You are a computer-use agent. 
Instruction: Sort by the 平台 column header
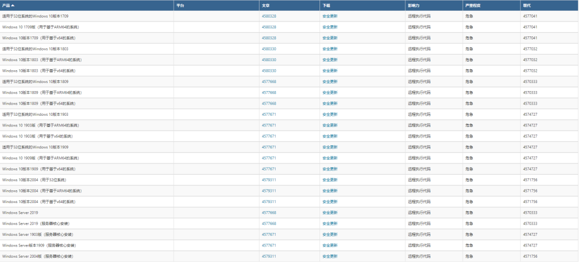coord(180,5)
